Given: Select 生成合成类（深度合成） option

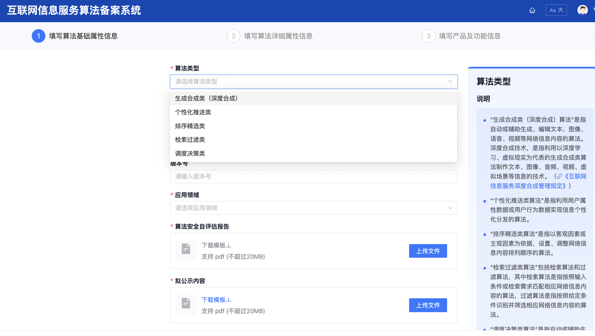Looking at the screenshot, I should [x=207, y=98].
